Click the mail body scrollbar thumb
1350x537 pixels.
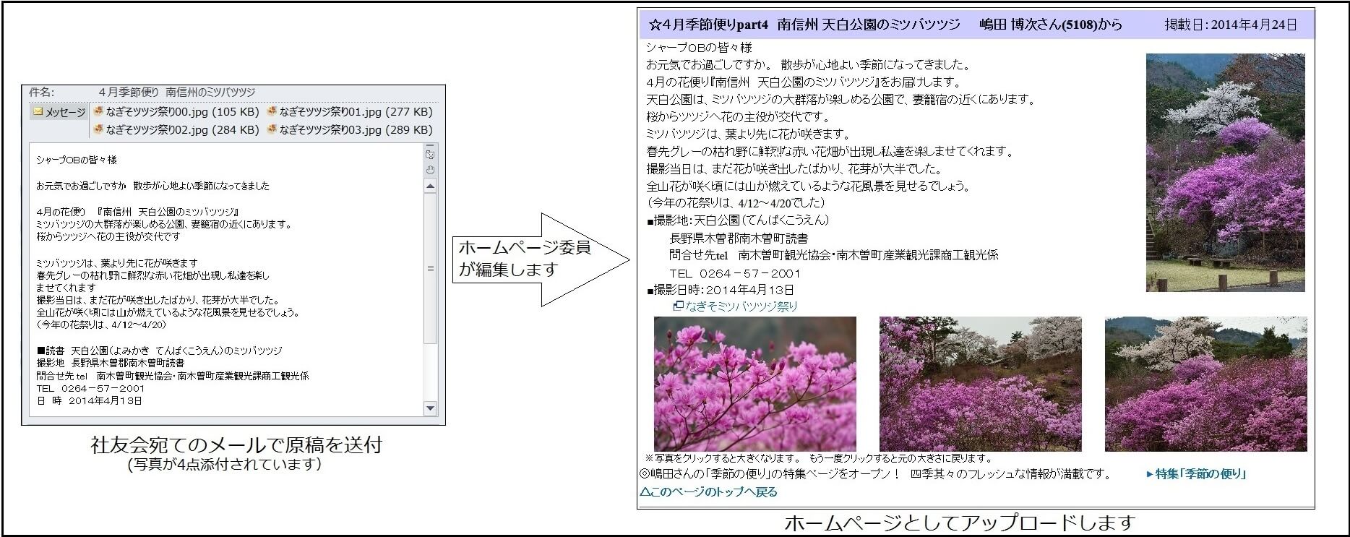pos(431,268)
